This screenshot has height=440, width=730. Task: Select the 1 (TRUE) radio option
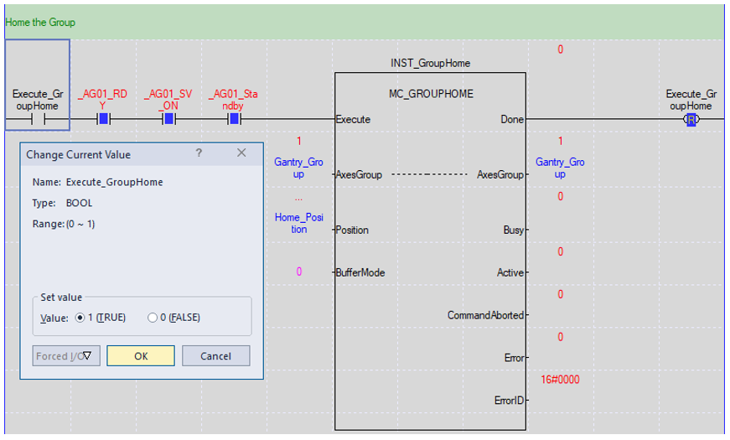click(81, 318)
